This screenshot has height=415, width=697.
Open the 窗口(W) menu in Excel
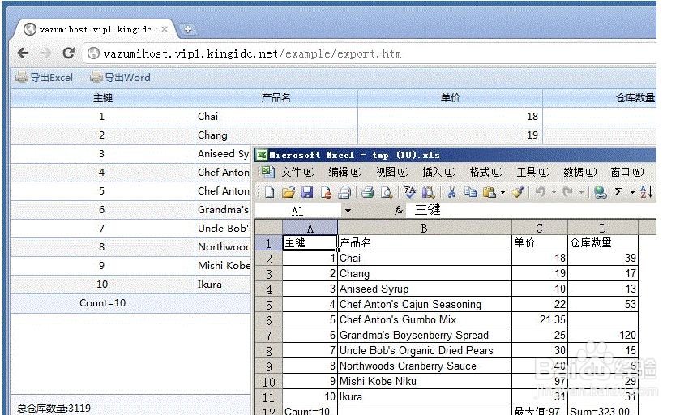627,172
